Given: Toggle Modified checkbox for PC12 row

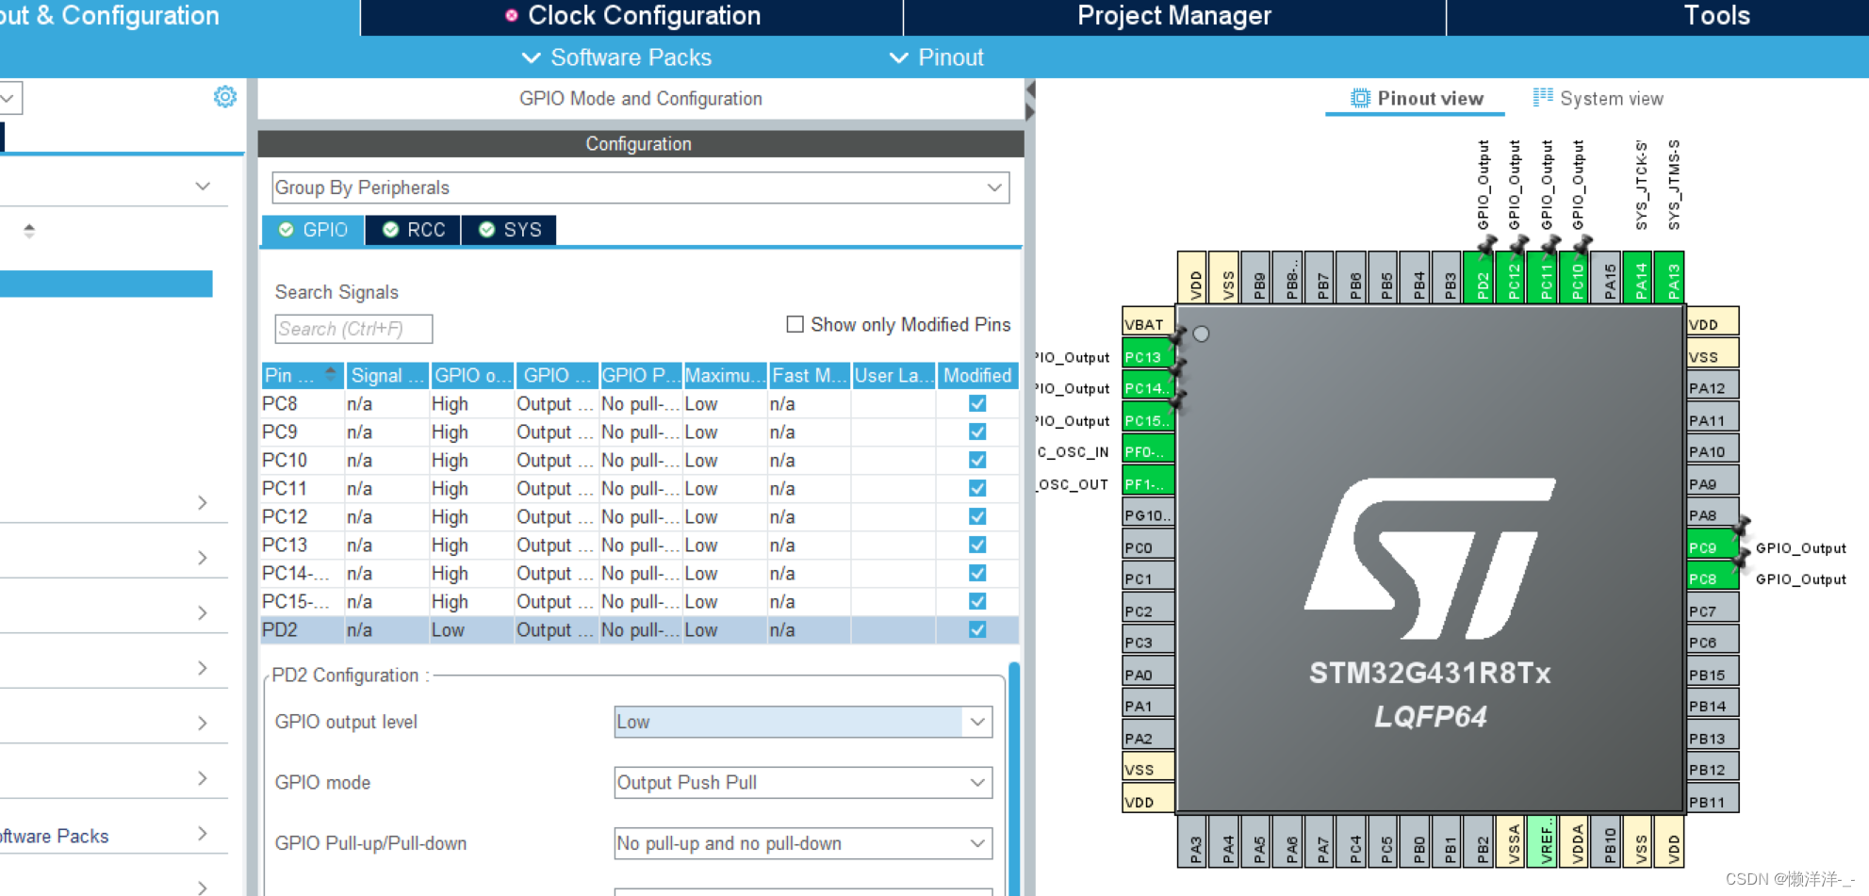Looking at the screenshot, I should pyautogui.click(x=977, y=516).
